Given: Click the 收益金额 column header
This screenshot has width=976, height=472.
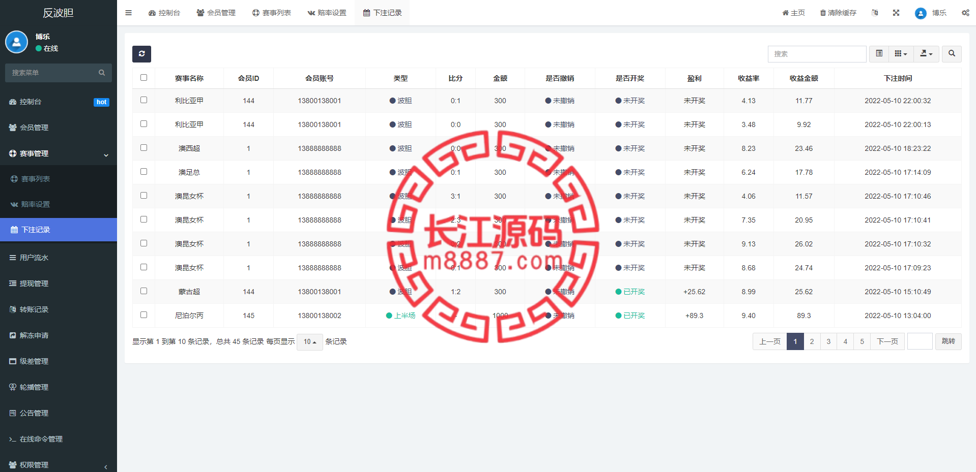Looking at the screenshot, I should tap(803, 78).
